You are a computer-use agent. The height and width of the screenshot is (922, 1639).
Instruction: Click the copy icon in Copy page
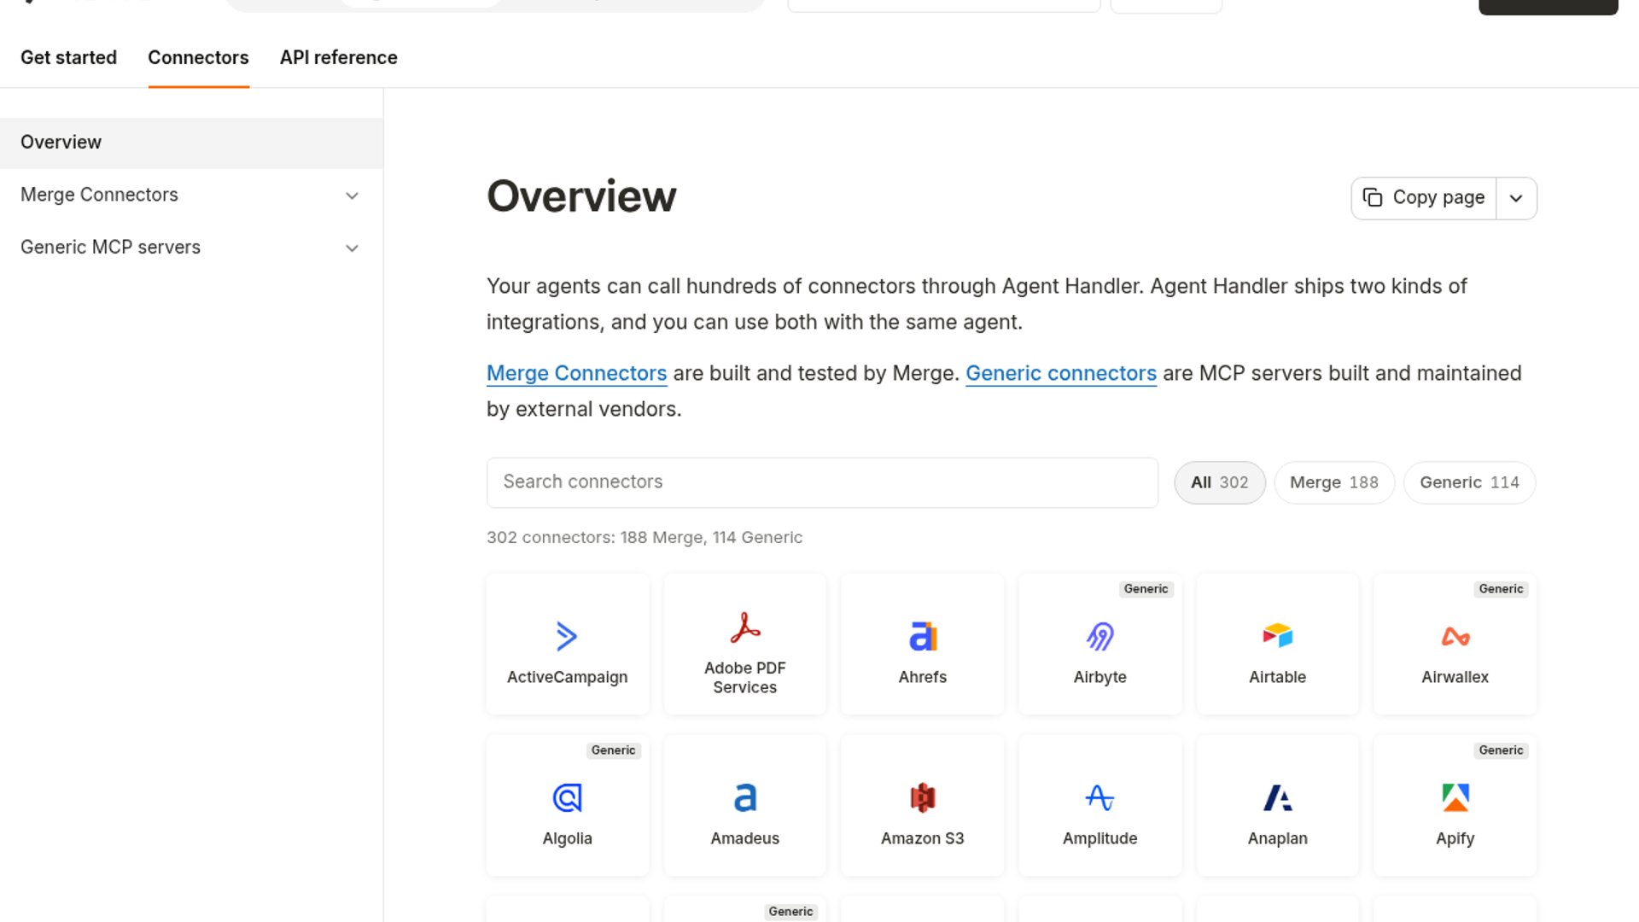tap(1373, 197)
